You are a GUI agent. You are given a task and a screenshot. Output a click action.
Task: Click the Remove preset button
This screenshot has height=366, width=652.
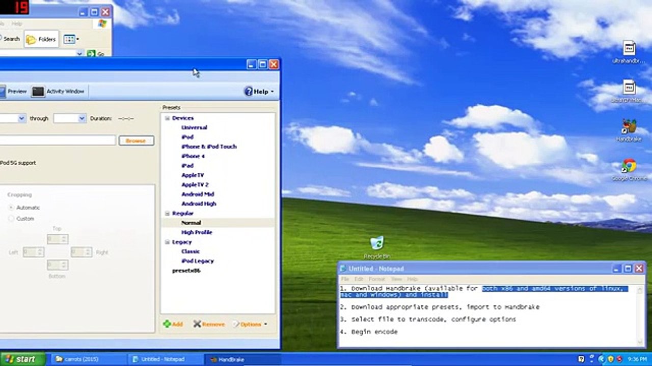coord(209,324)
